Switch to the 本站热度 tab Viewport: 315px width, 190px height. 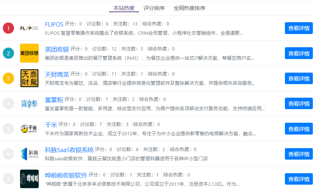click(124, 8)
